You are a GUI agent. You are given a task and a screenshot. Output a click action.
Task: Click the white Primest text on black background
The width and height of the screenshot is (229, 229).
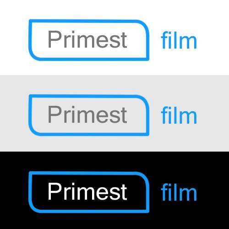coord(87,191)
